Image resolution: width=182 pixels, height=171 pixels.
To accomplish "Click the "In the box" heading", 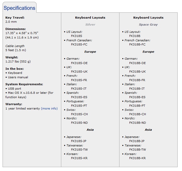I will pos(14,69).
